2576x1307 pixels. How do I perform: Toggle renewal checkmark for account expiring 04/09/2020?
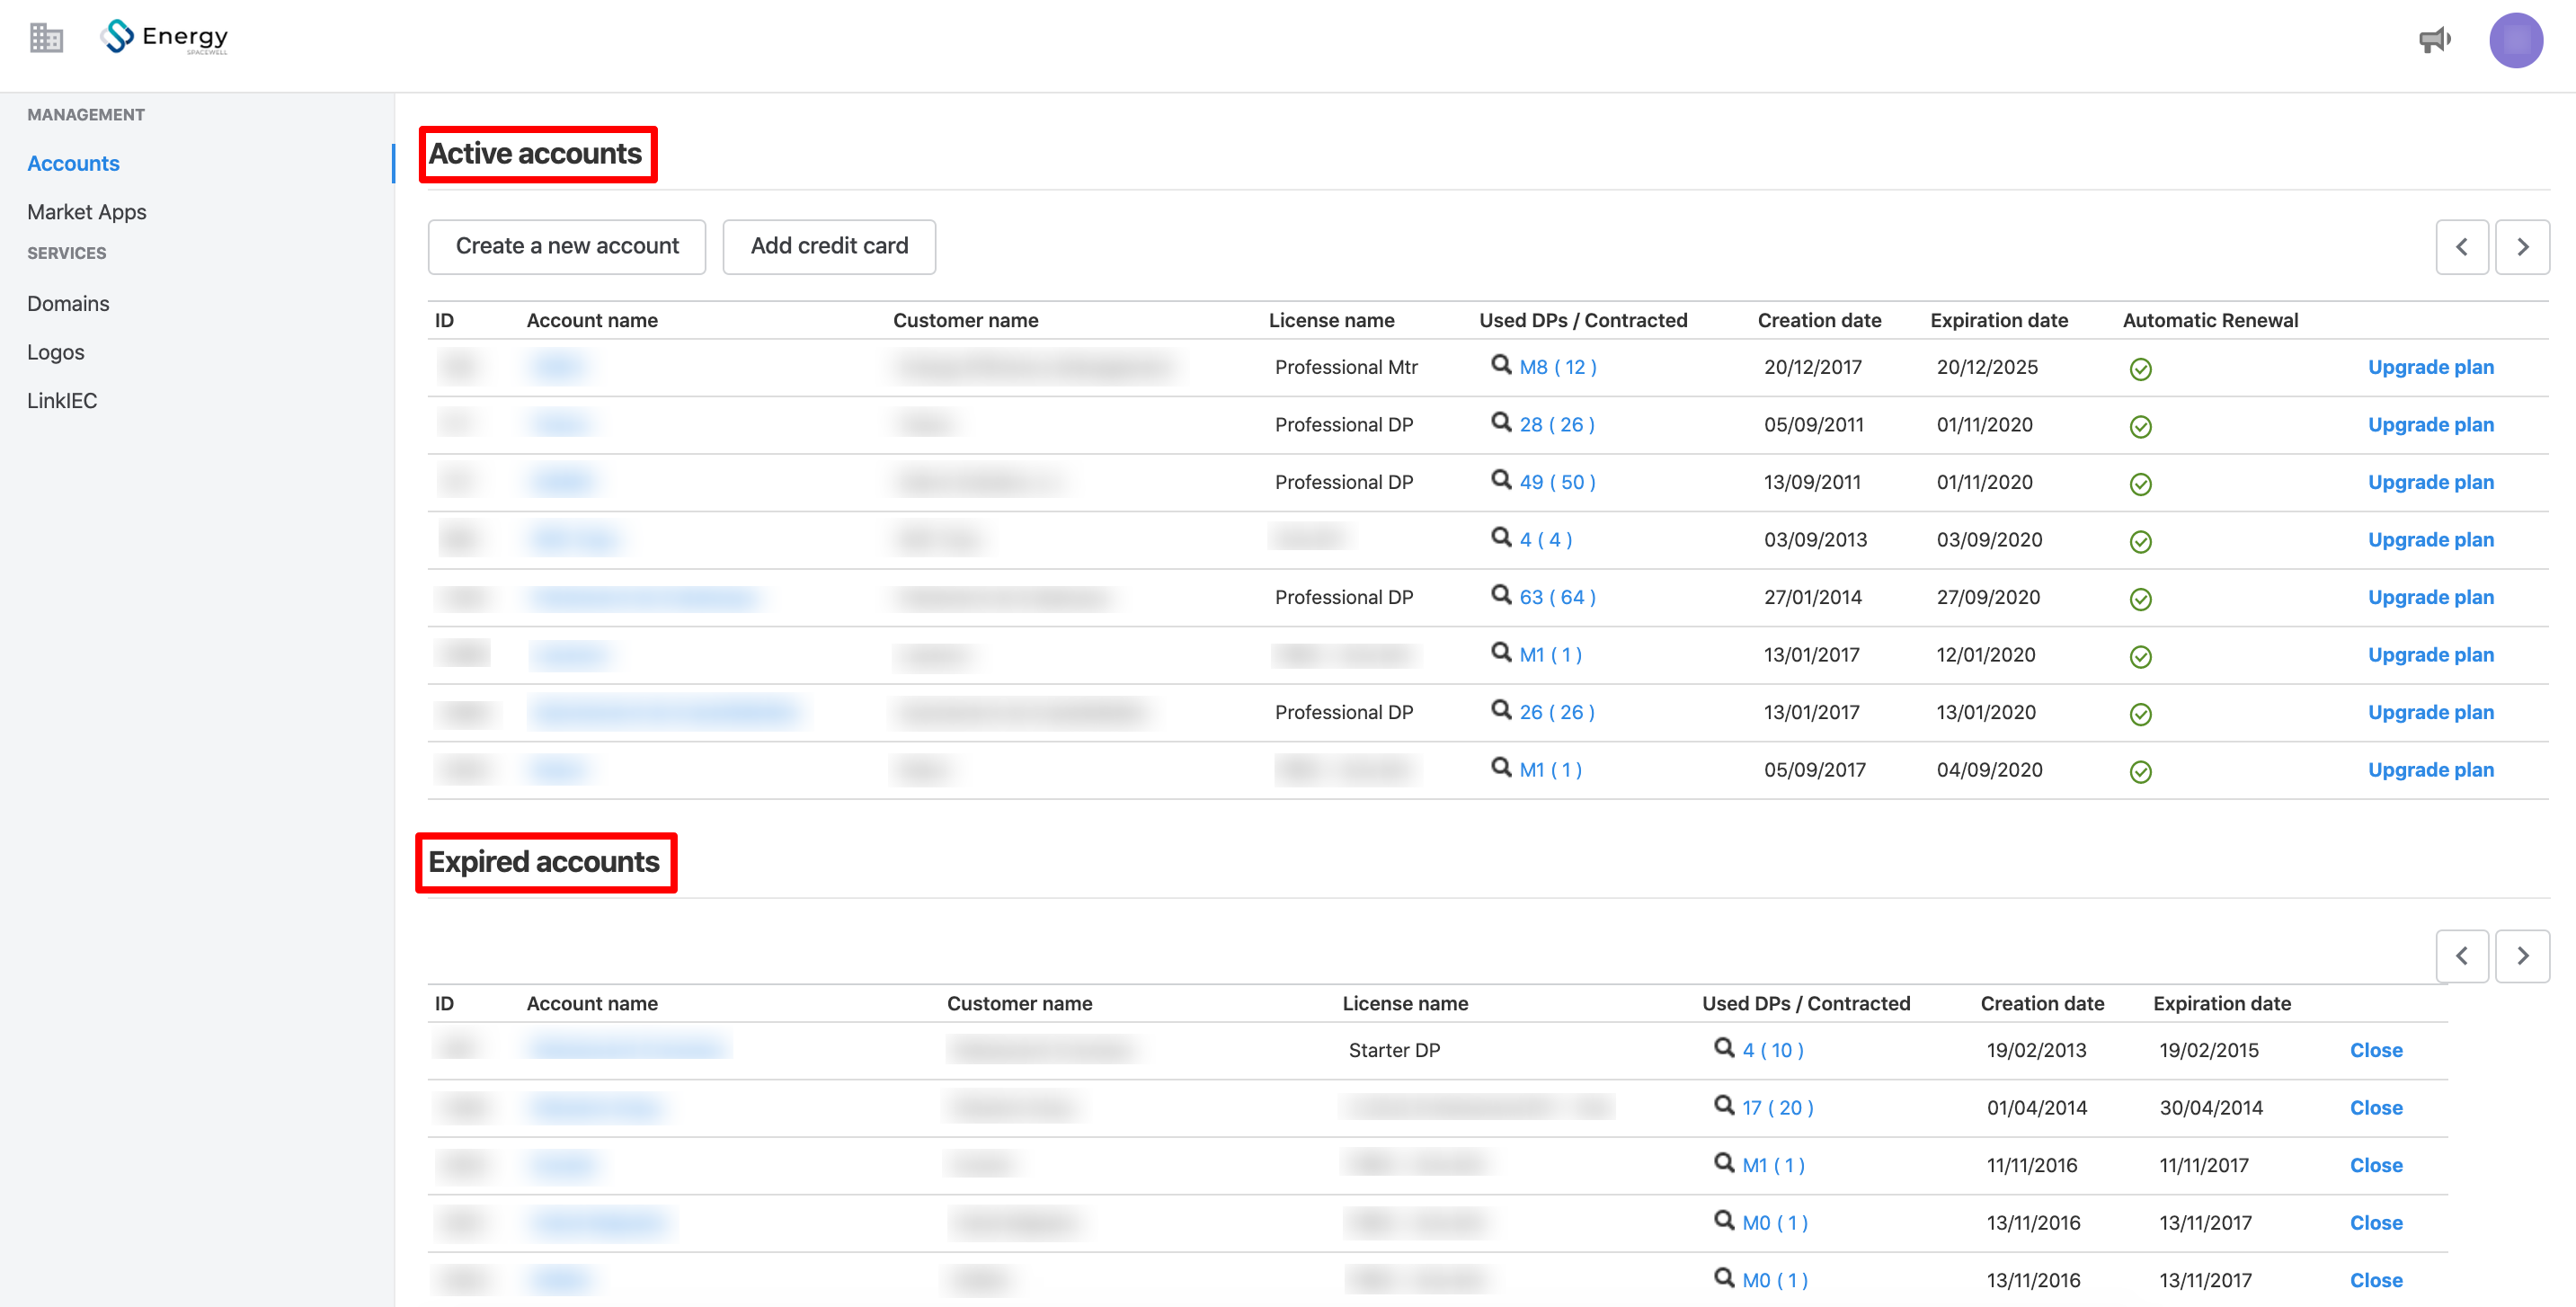(x=2140, y=772)
